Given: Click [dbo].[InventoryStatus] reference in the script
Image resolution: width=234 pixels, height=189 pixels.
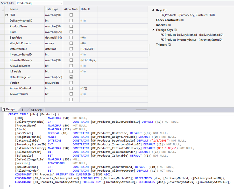Looking at the screenshot, I should [x=175, y=182].
